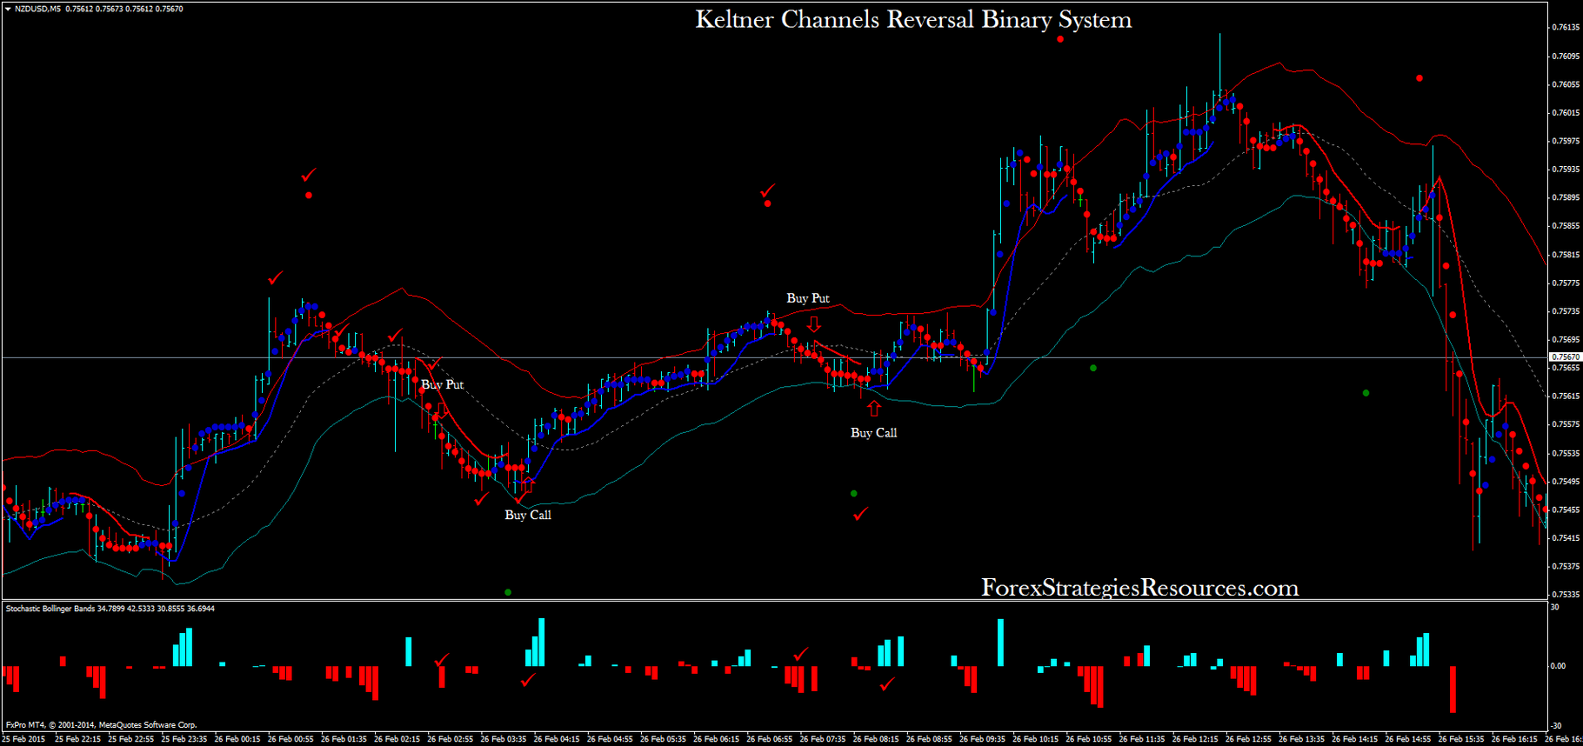
Task: Click price level 0.75375 on the axis
Action: pyautogui.click(x=1566, y=567)
